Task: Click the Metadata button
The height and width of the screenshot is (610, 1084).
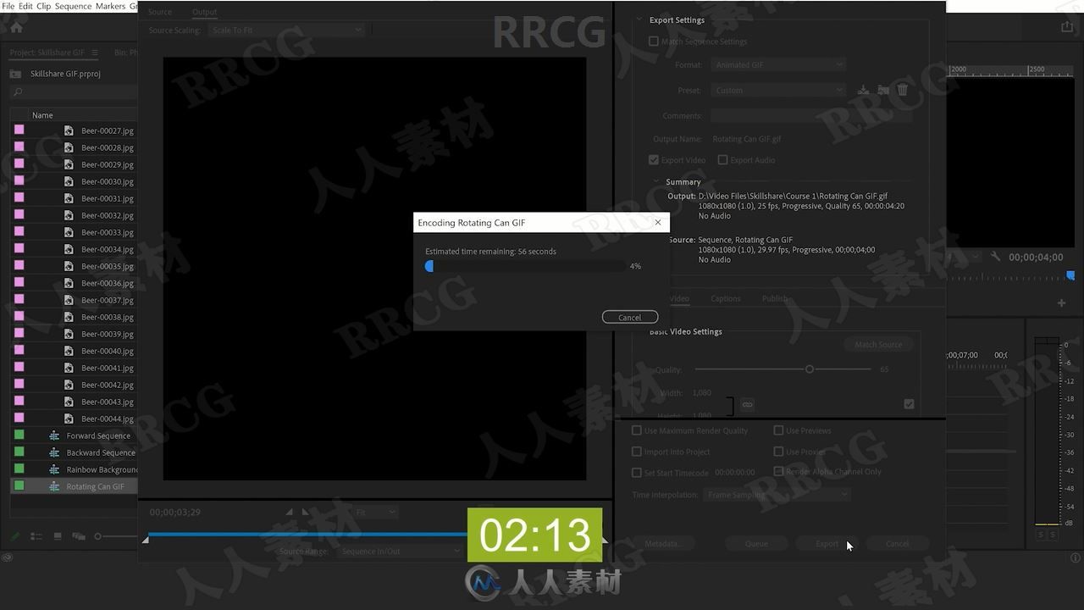Action: [664, 544]
